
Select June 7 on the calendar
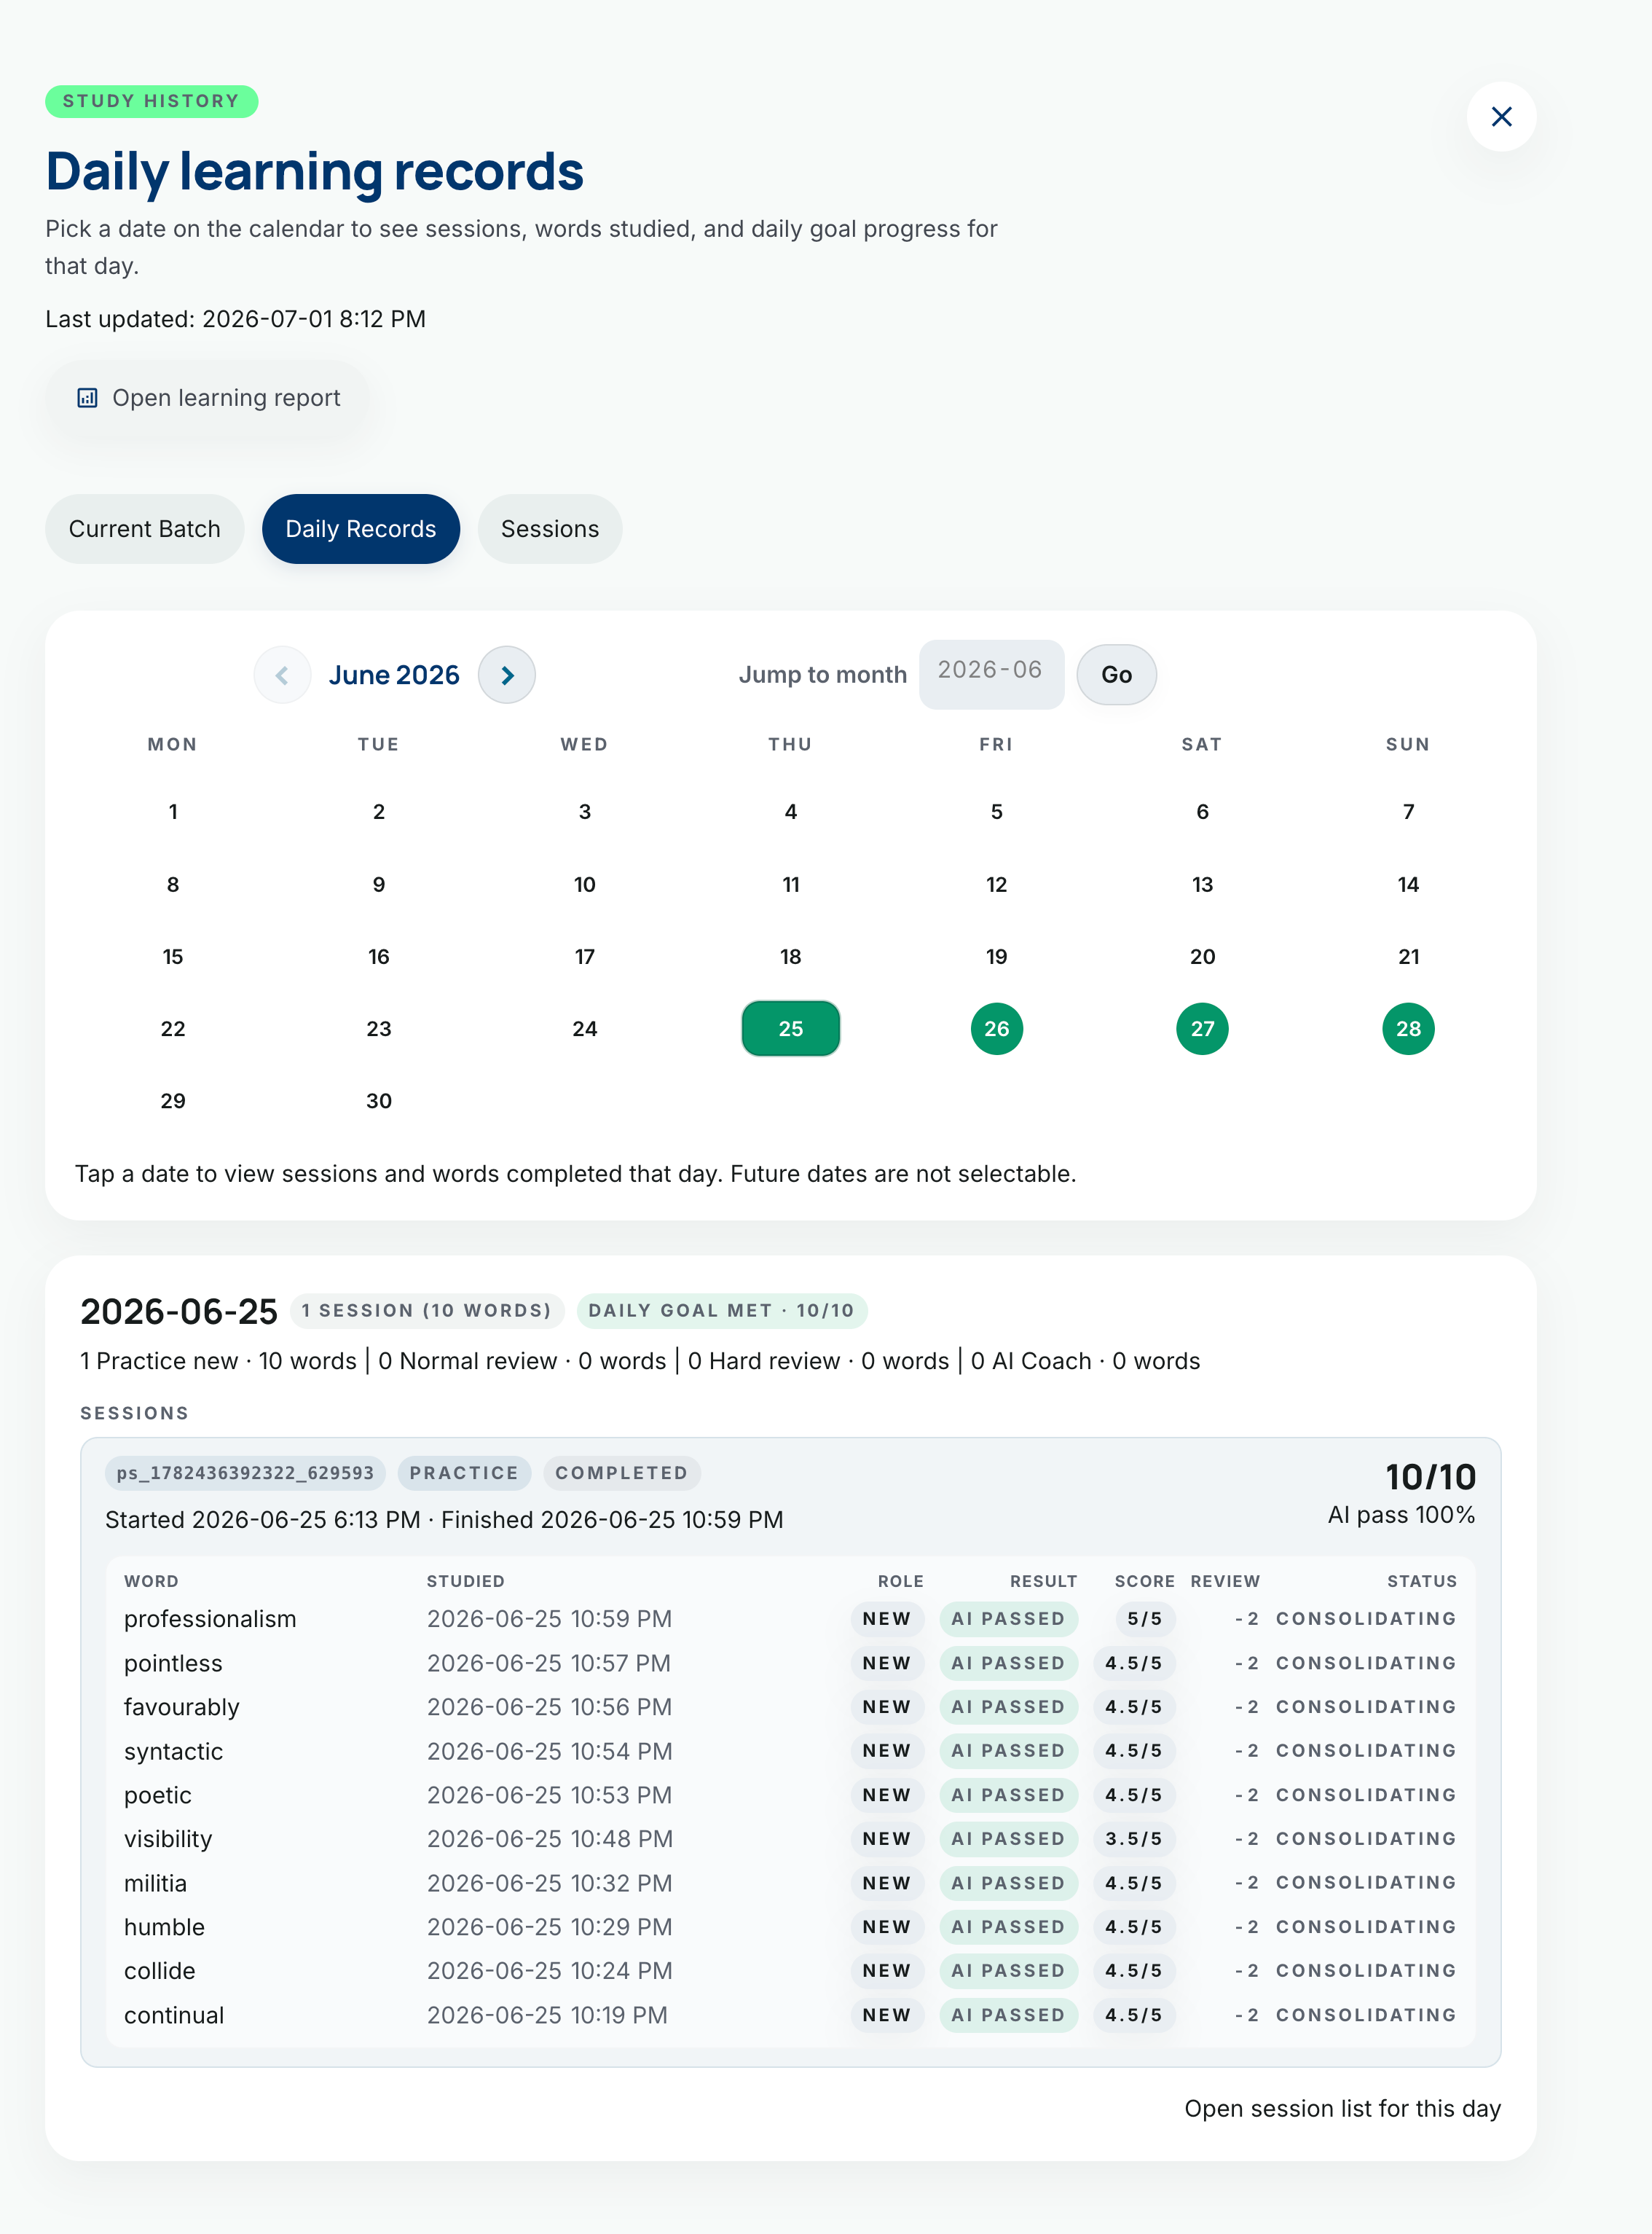pyautogui.click(x=1408, y=812)
